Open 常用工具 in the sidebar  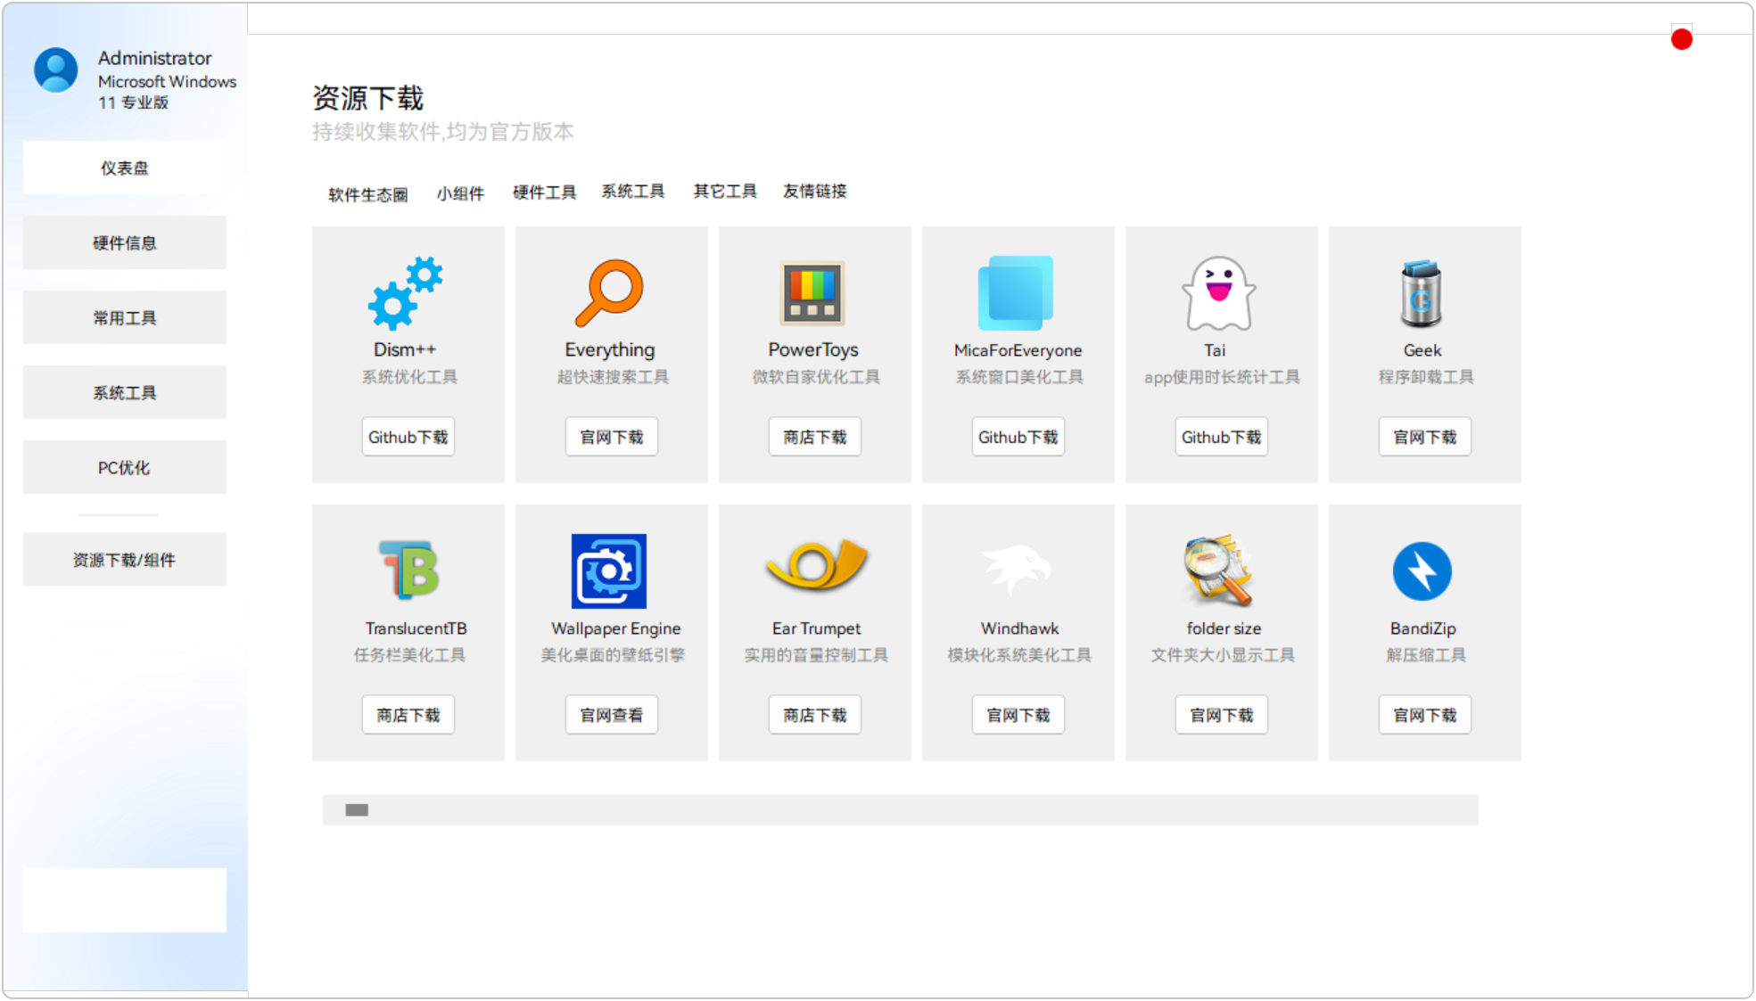pos(125,317)
